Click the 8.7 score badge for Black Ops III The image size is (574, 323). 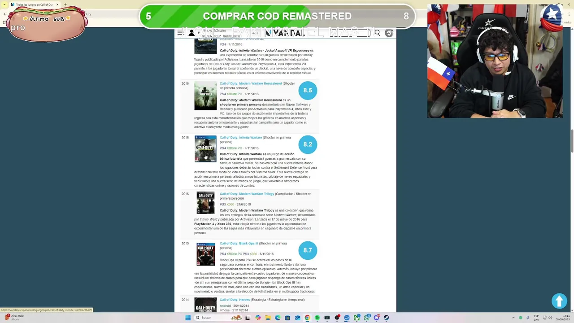pos(308,250)
